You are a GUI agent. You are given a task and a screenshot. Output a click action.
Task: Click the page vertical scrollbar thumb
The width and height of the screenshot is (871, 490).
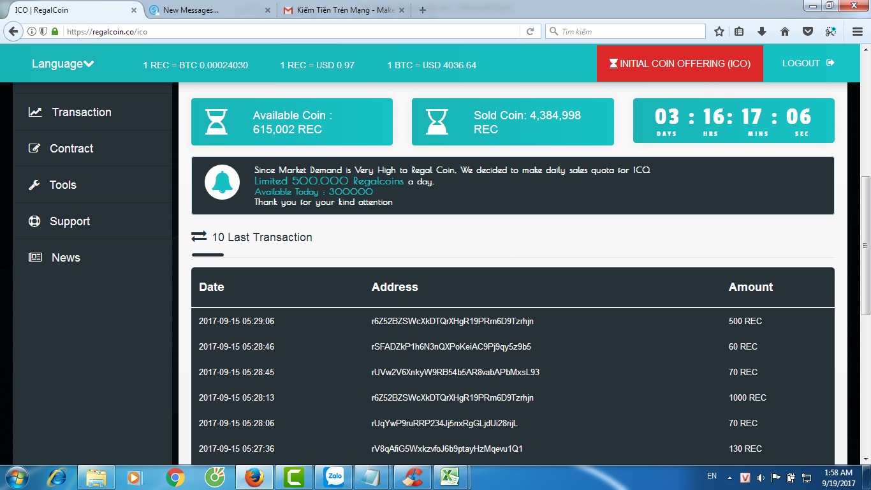pyautogui.click(x=865, y=245)
